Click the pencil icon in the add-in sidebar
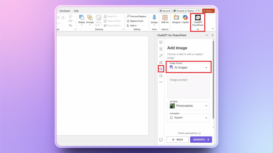 click(161, 56)
